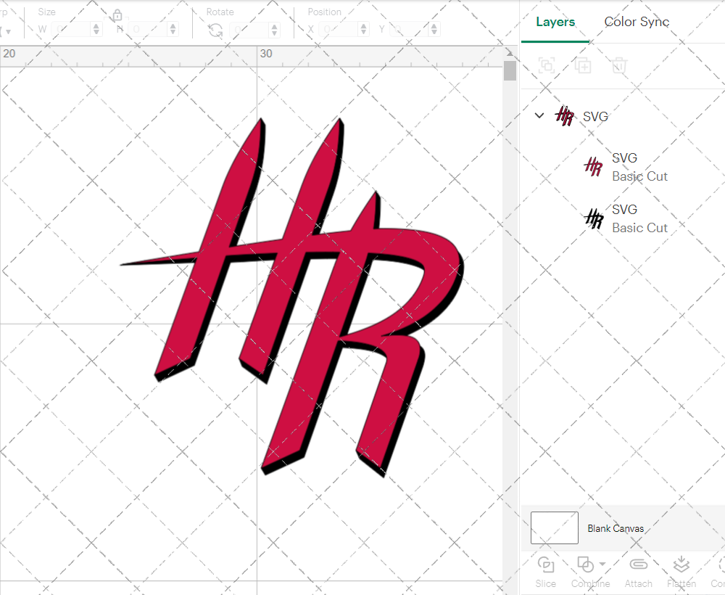Viewport: 725px width, 595px height.
Task: Adjust the Rotate stepper arrows
Action: (275, 30)
